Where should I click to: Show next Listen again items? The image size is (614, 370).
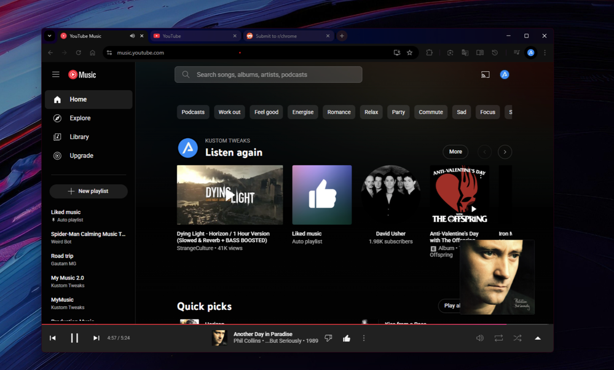[x=505, y=152]
